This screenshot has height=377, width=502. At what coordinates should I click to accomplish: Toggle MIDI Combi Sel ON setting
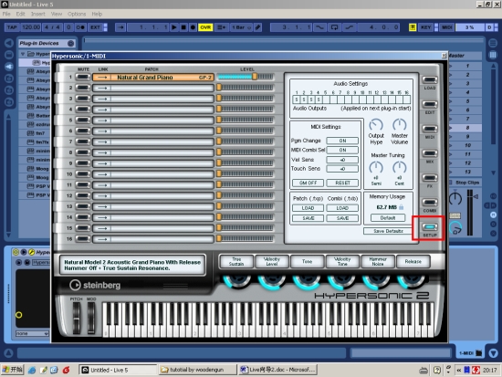(342, 150)
